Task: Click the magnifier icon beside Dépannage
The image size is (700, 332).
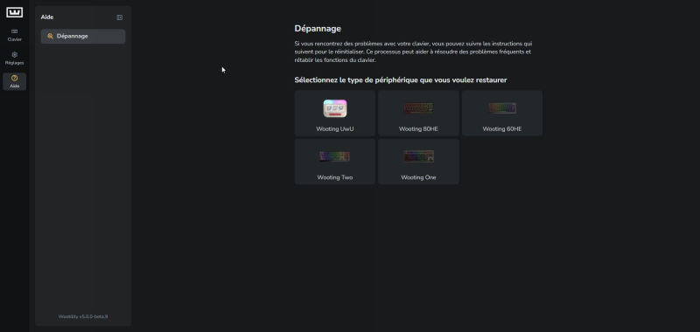Action: [51, 36]
